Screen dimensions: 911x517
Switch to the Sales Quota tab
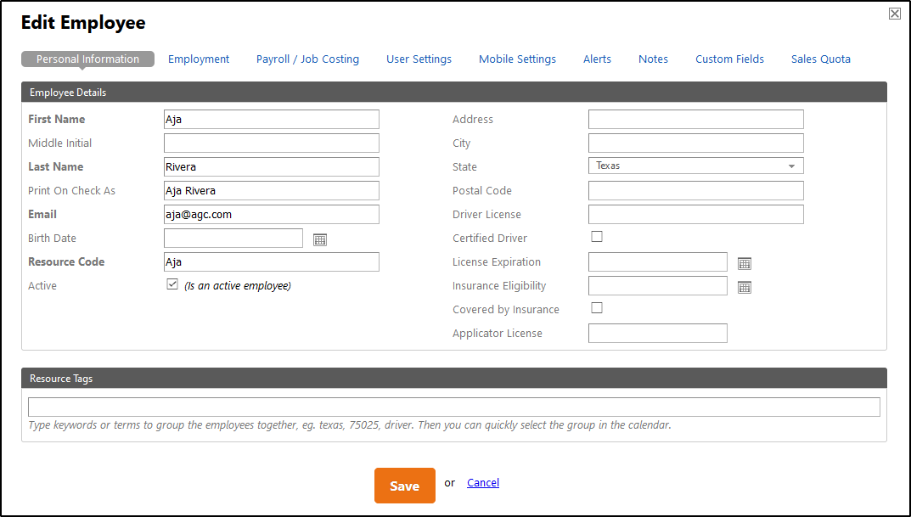(x=820, y=59)
